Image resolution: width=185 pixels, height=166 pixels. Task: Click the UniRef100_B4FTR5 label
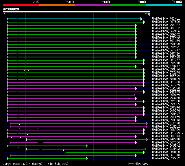click(x=166, y=92)
